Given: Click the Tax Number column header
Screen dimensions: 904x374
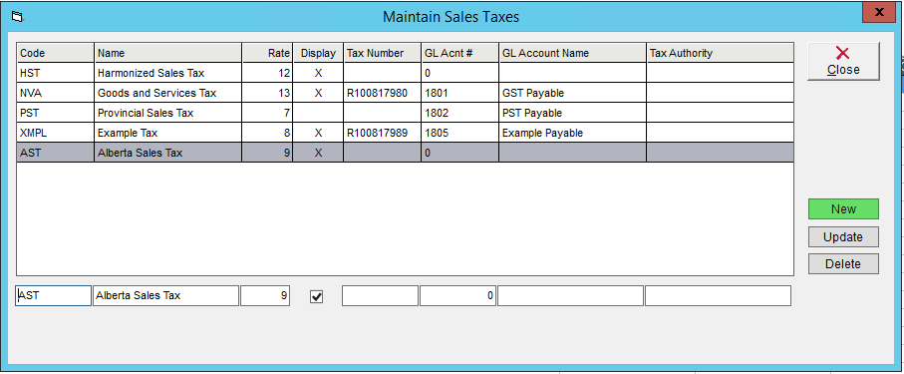Looking at the screenshot, I should 383,53.
